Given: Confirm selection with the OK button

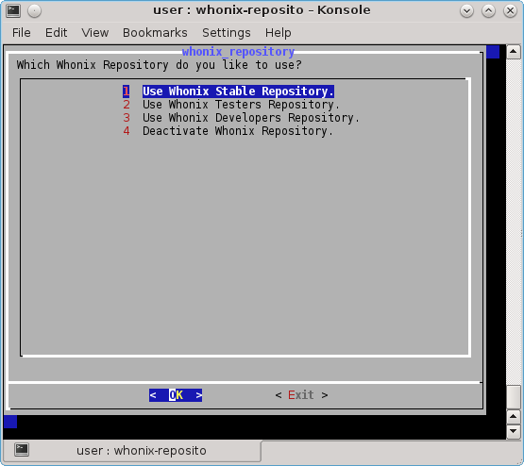Looking at the screenshot, I should pos(176,395).
